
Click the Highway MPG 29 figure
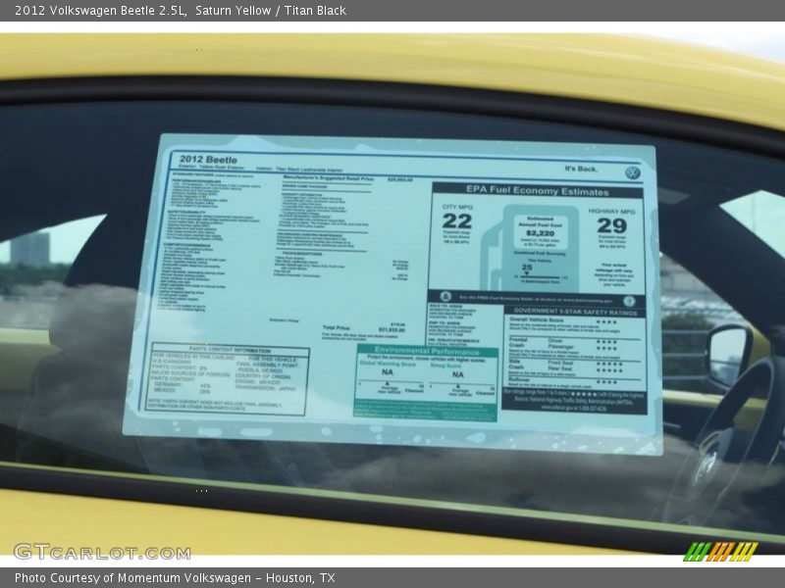[611, 225]
